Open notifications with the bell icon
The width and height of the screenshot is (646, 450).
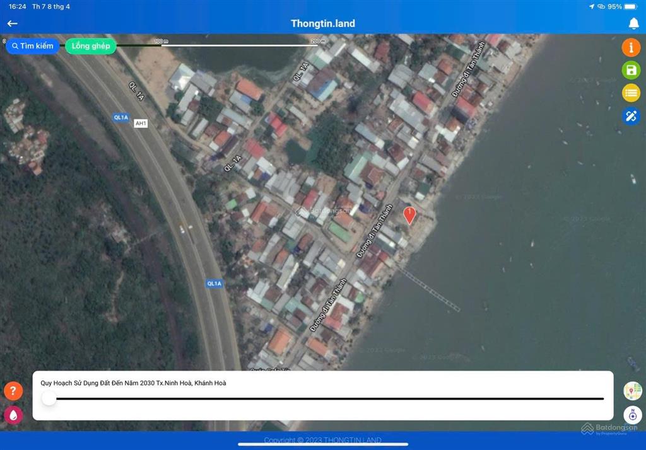pyautogui.click(x=633, y=24)
